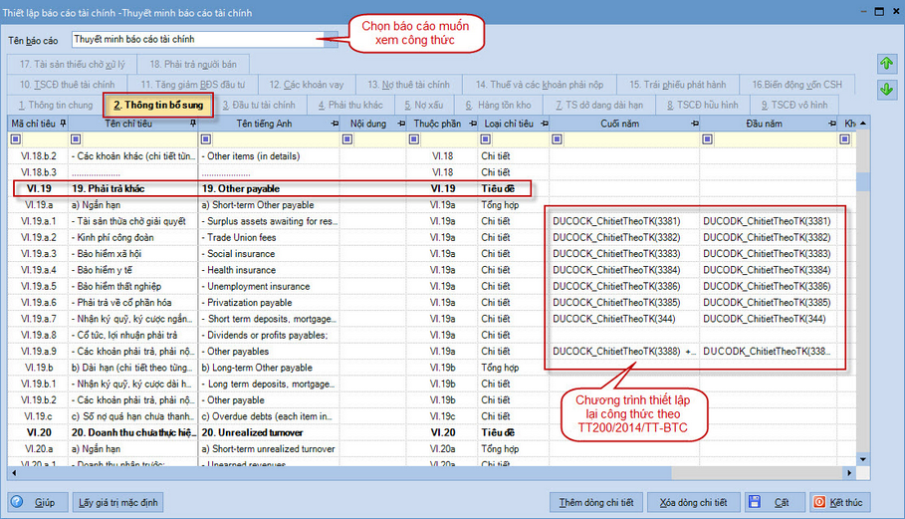Screen dimensions: 905x519
Task: Go to tab 5. Nợ xấu
Action: [x=424, y=105]
